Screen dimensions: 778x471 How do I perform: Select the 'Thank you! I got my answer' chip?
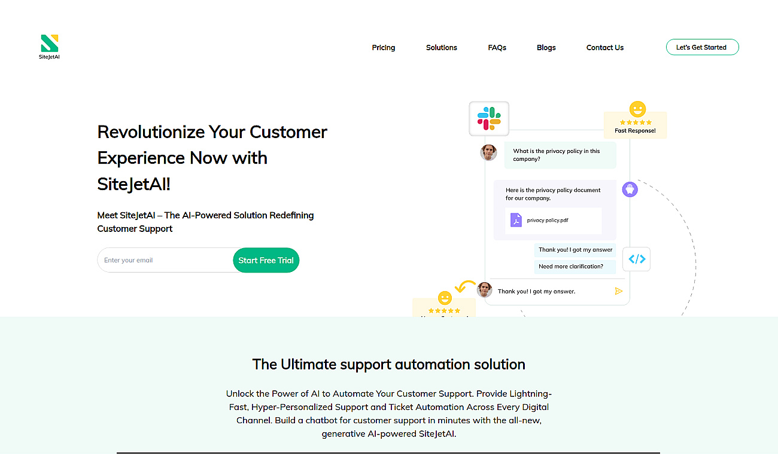[575, 250]
